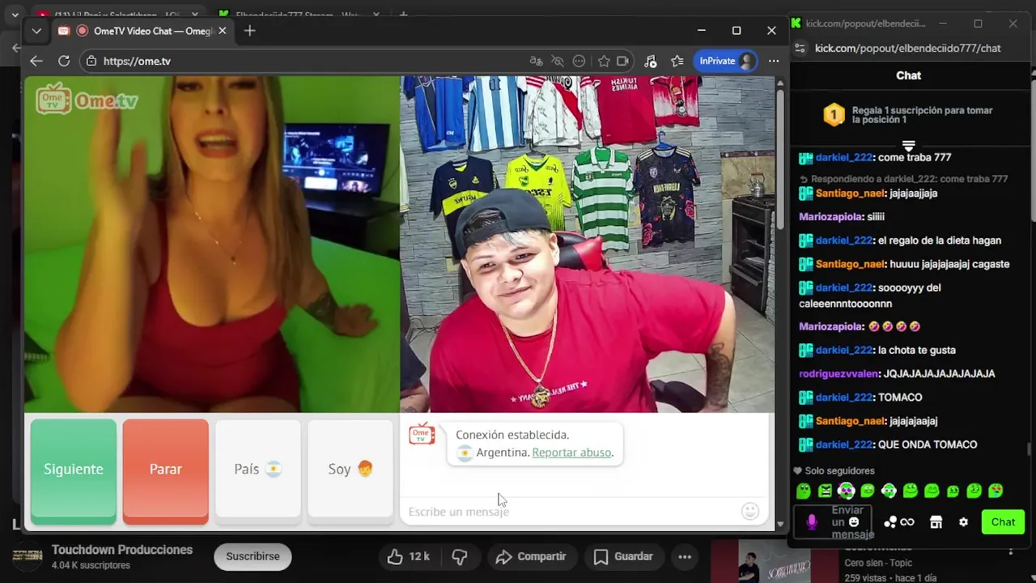Click the green Chat send button

point(1003,522)
